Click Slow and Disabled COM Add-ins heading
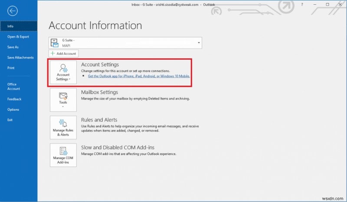 pos(118,147)
